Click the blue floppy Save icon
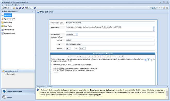The width and height of the screenshot is (170, 101). [17, 8]
